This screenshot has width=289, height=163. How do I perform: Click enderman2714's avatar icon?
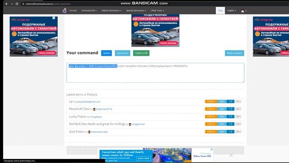coord(94,110)
